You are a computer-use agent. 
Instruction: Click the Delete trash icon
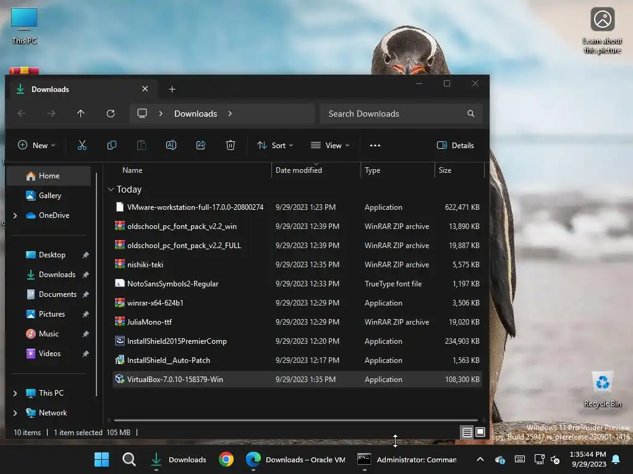[x=231, y=145]
